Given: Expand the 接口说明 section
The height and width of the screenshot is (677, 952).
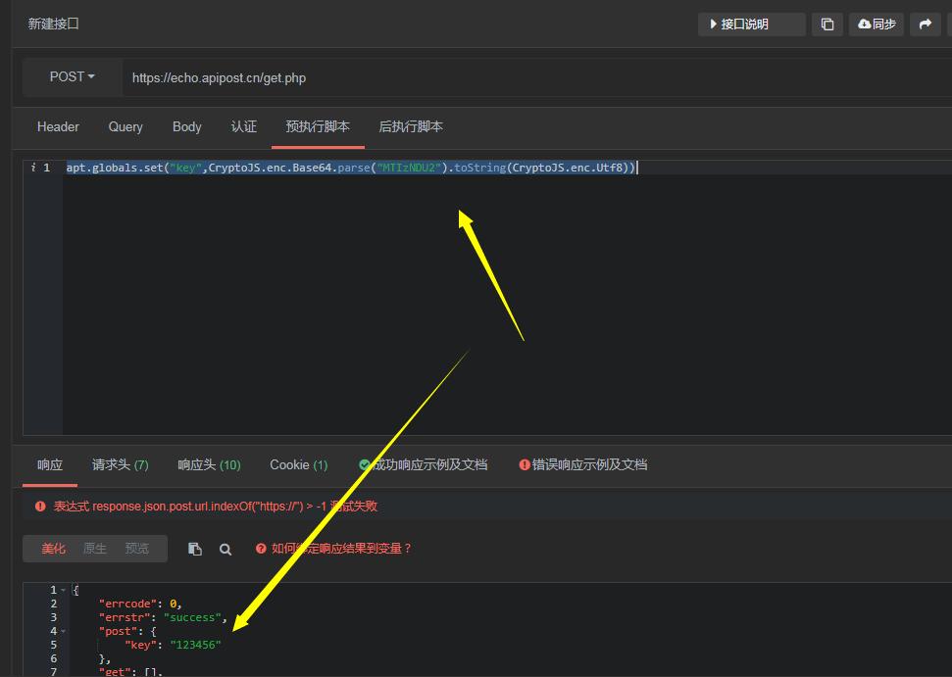Looking at the screenshot, I should point(752,24).
